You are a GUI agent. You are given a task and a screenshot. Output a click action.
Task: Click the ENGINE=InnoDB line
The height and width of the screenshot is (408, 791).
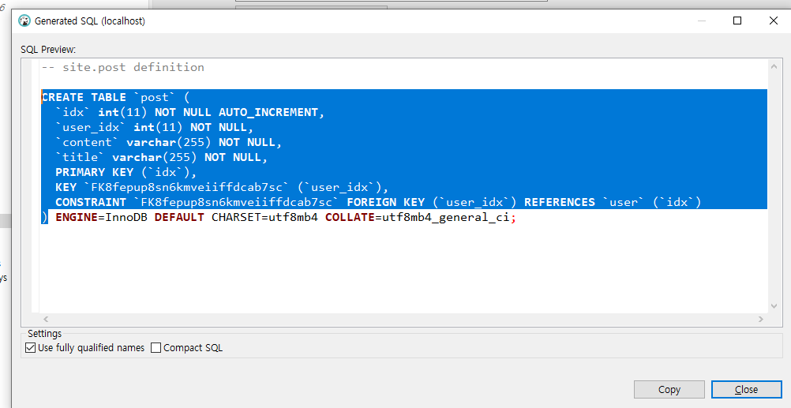[x=279, y=218]
